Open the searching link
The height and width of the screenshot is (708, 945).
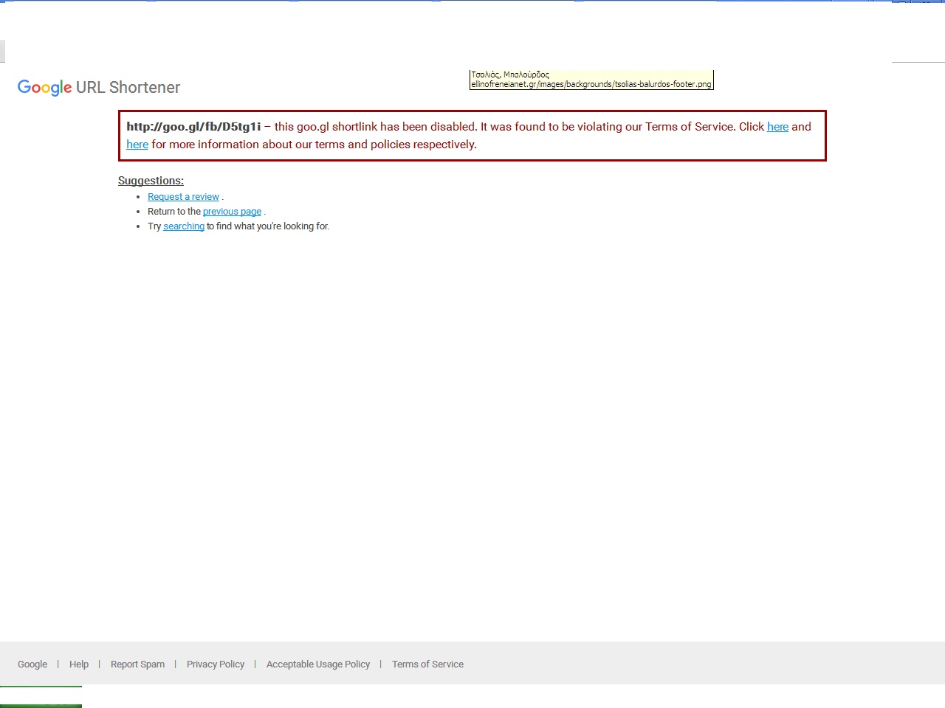click(x=184, y=226)
